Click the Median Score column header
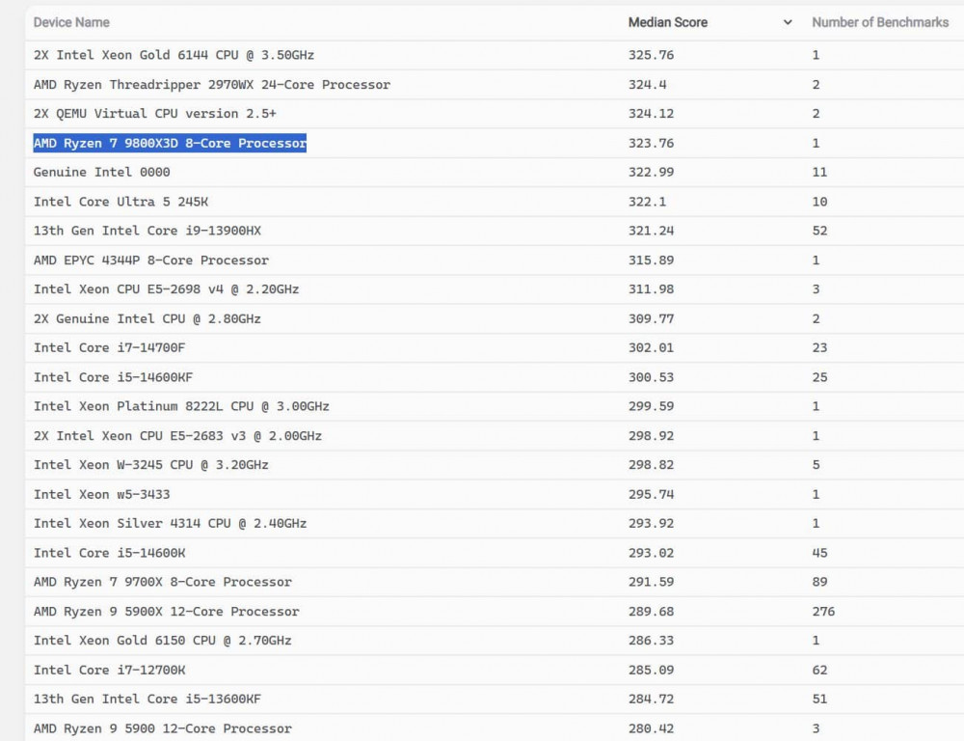 point(668,23)
